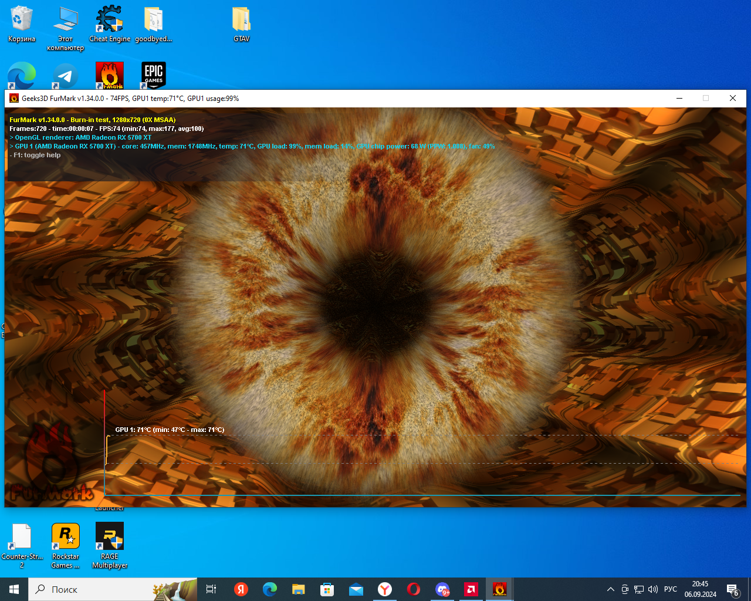
Task: Open the notification center with 6 badge
Action: (732, 589)
